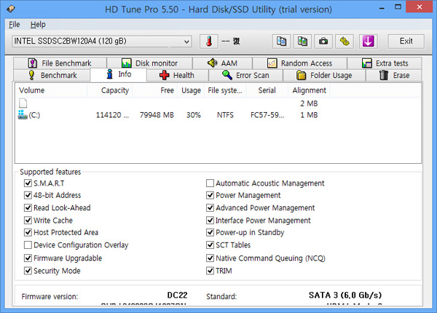Screen dimensions: 437x313
Task: Toggle the Write Cache checkbox
Action: [x=28, y=221]
